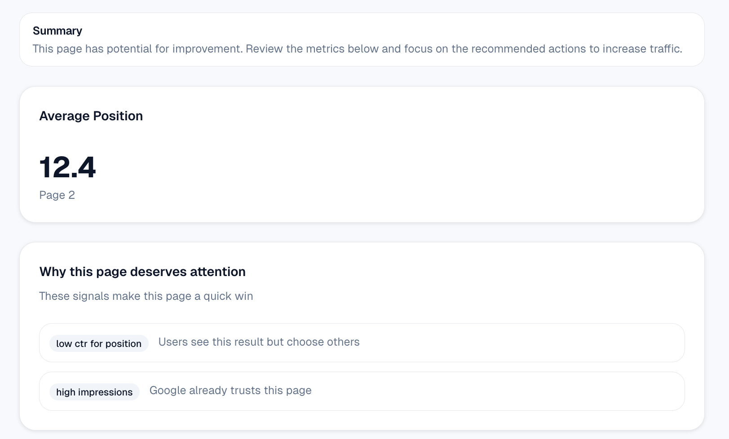Click the "Page 2" label
The width and height of the screenshot is (729, 439).
[57, 195]
